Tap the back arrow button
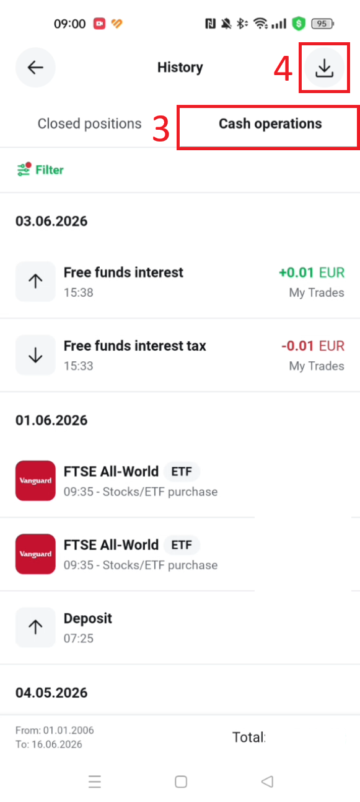 (35, 67)
